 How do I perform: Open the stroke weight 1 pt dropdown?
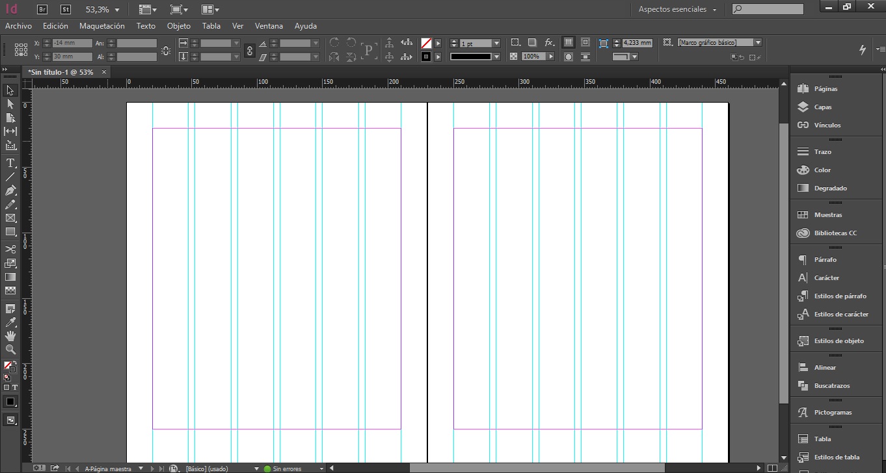coord(496,44)
